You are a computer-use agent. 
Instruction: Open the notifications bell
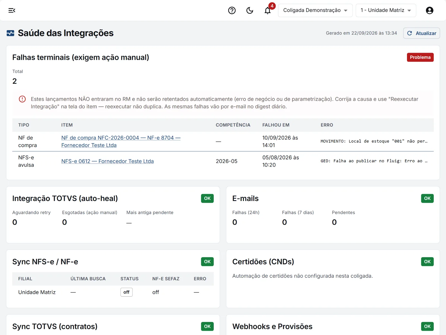tap(268, 10)
